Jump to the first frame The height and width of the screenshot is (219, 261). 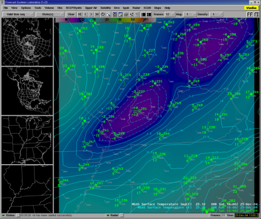coord(80,14)
